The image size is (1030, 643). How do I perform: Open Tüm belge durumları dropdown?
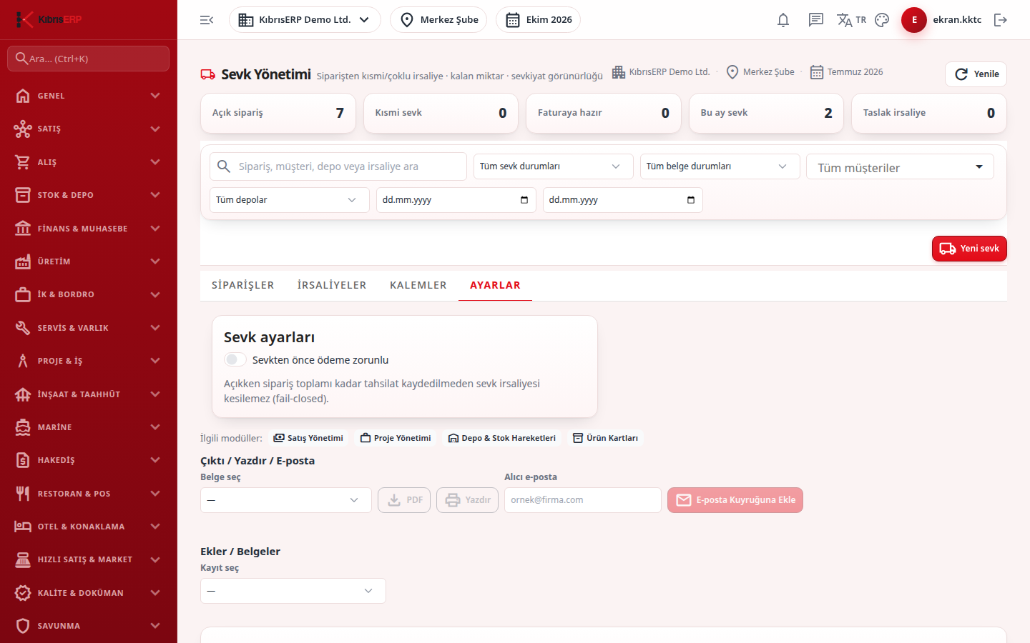pos(720,166)
